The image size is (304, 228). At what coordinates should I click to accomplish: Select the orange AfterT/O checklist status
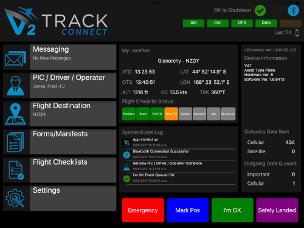click(x=171, y=114)
